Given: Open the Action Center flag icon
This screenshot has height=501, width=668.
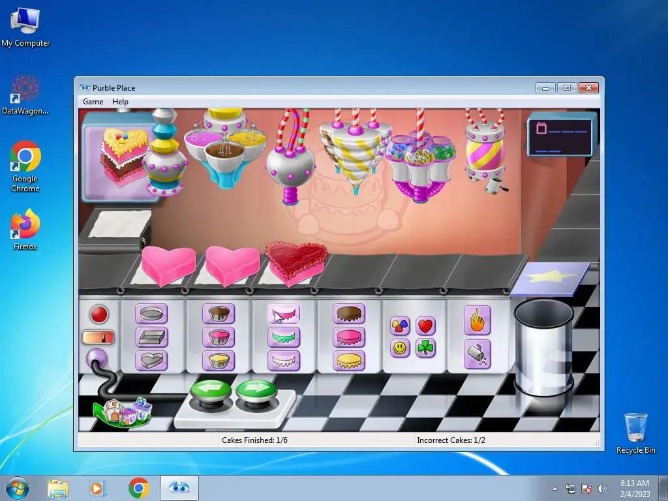Looking at the screenshot, I should pos(586,489).
